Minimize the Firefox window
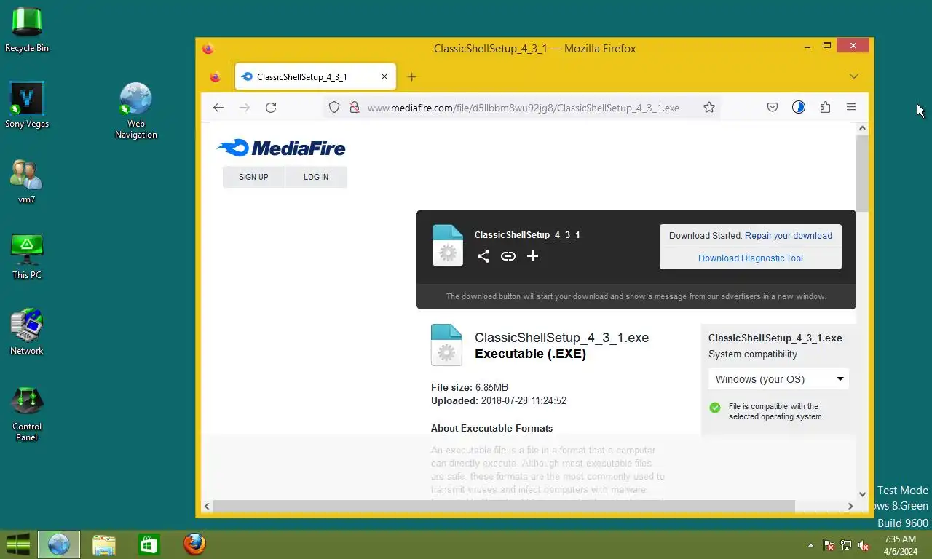The image size is (932, 559). pyautogui.click(x=807, y=46)
